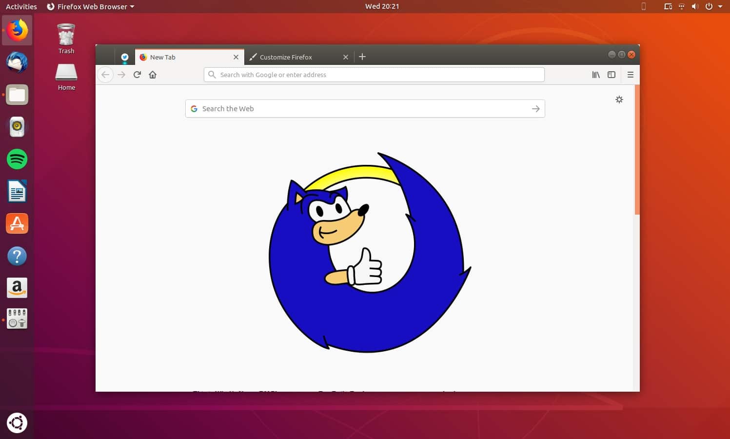The image size is (730, 439).
Task: Expand the Firefox Web Browser app menu
Action: [x=90, y=6]
